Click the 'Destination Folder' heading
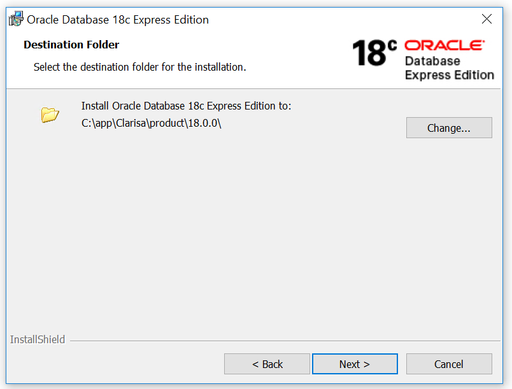This screenshot has height=389, width=512. pyautogui.click(x=71, y=45)
